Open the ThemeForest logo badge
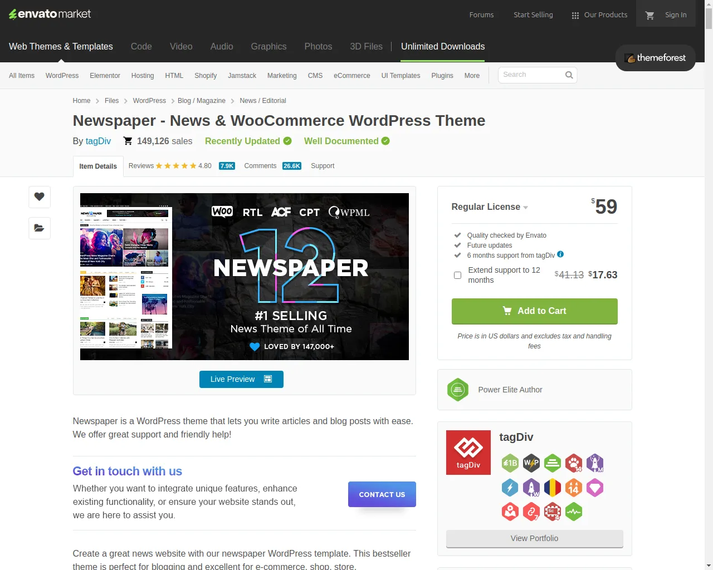Viewport: 713px width, 570px height. 655,58
